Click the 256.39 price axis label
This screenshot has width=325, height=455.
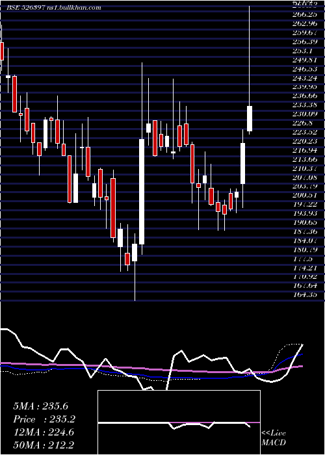click(304, 42)
